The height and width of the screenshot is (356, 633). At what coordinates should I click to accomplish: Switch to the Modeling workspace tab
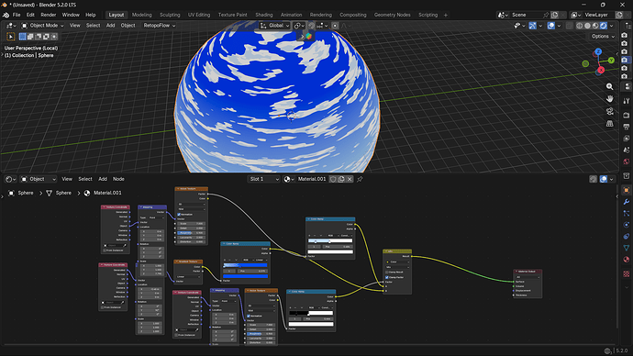[141, 15]
